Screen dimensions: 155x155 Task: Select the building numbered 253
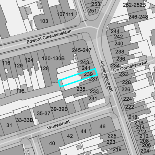click(x=96, y=4)
